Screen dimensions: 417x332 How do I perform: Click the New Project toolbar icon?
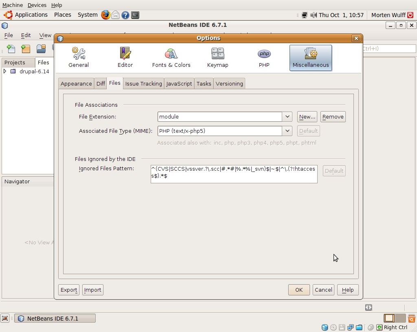(26, 49)
